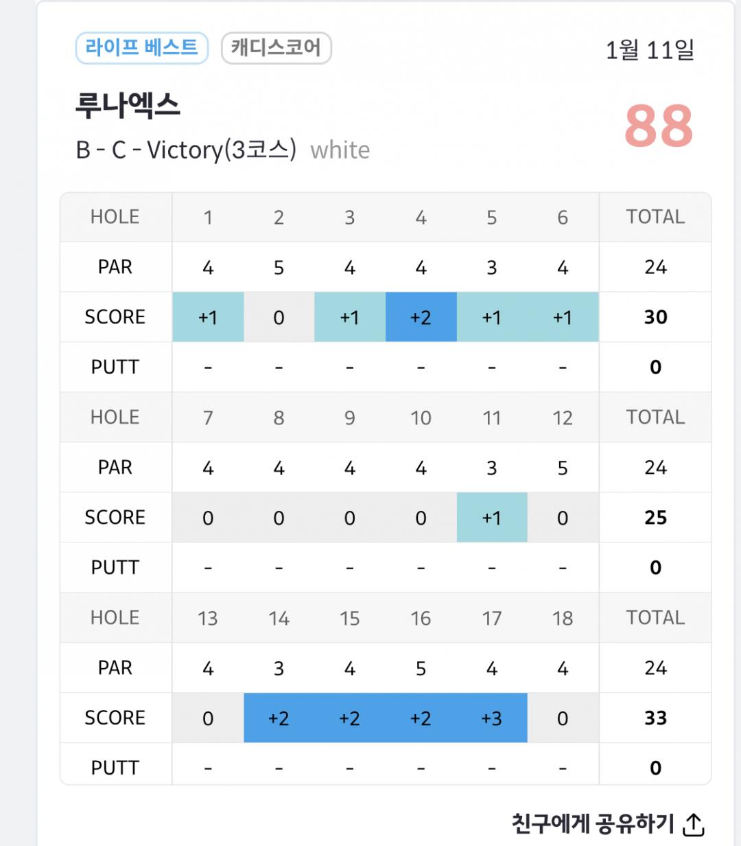This screenshot has height=846, width=741.
Task: Select hole 1 bogey +1 cell
Action: [x=208, y=317]
